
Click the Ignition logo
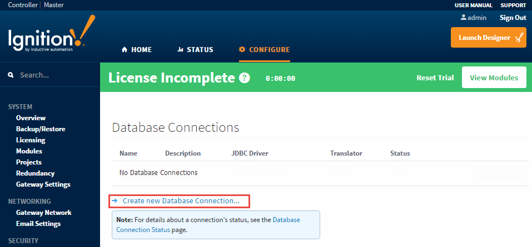(51, 38)
